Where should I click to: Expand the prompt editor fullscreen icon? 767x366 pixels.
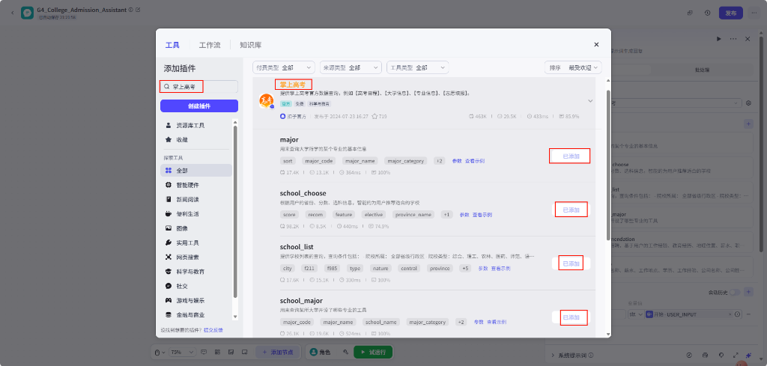pyautogui.click(x=736, y=356)
